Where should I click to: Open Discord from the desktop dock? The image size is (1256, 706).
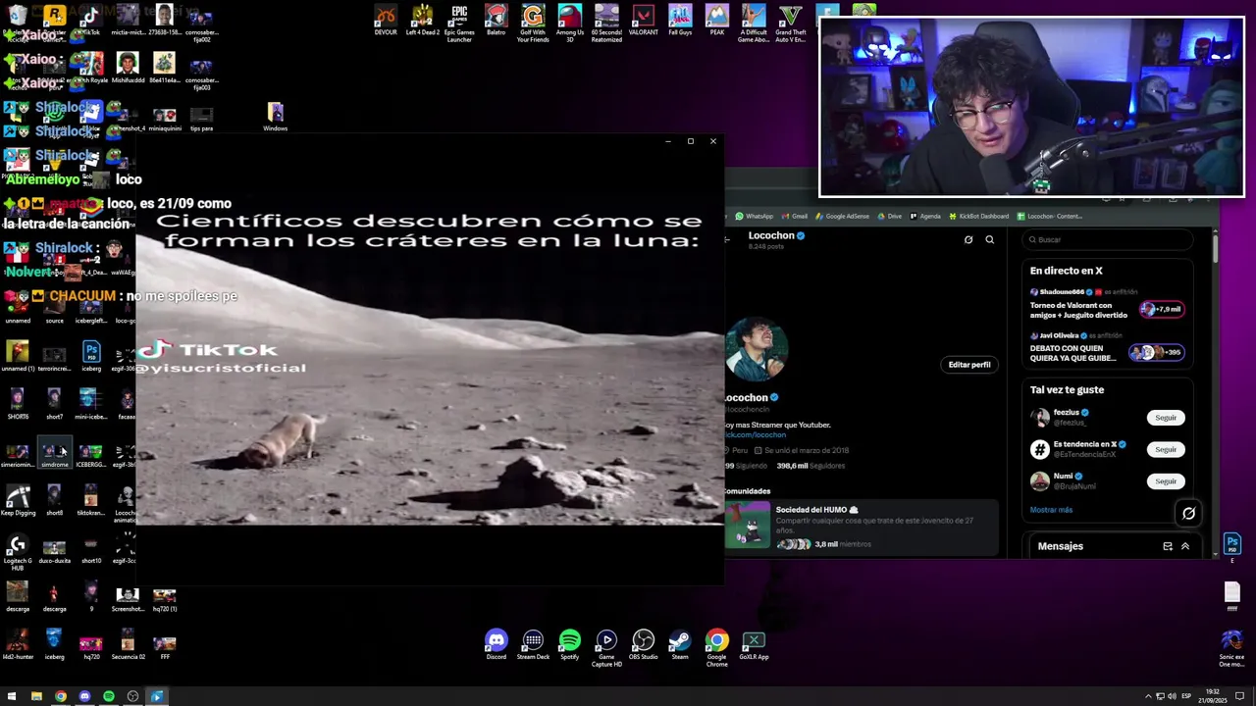pyautogui.click(x=497, y=645)
